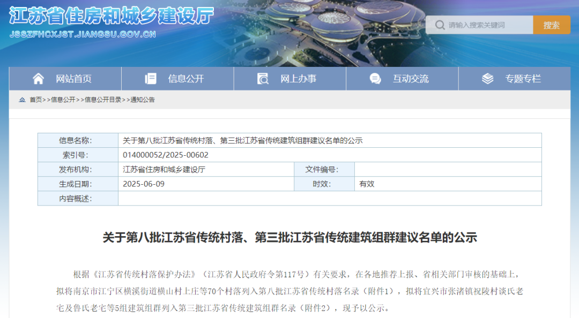
Task: Focus the 请输入搜索关键词 search field
Action: point(479,25)
